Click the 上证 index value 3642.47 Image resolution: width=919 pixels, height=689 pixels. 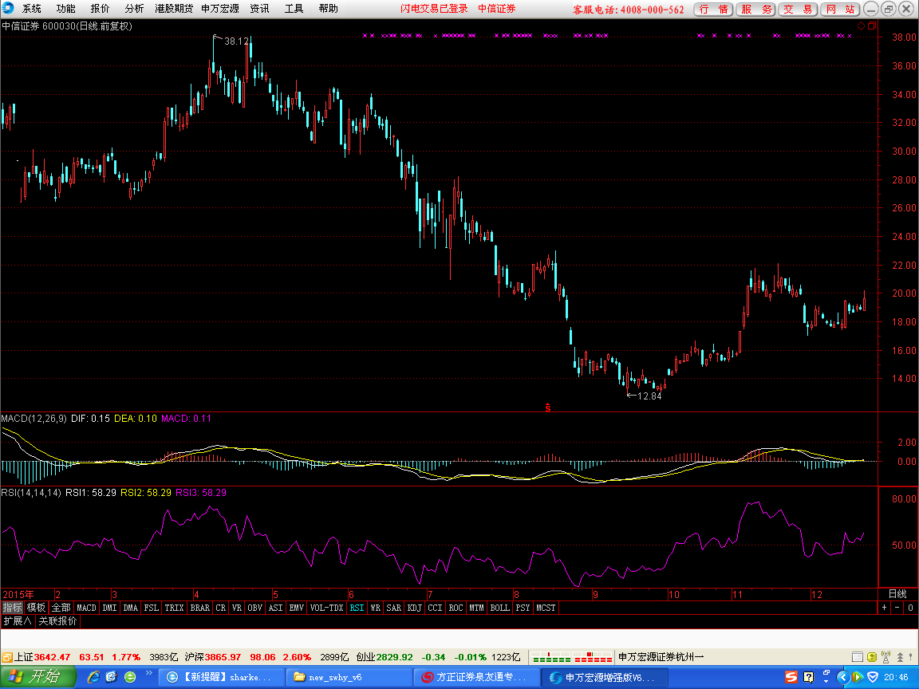[52, 657]
